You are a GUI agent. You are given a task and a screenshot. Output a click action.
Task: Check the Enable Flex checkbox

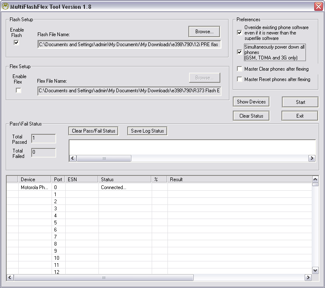[18, 90]
